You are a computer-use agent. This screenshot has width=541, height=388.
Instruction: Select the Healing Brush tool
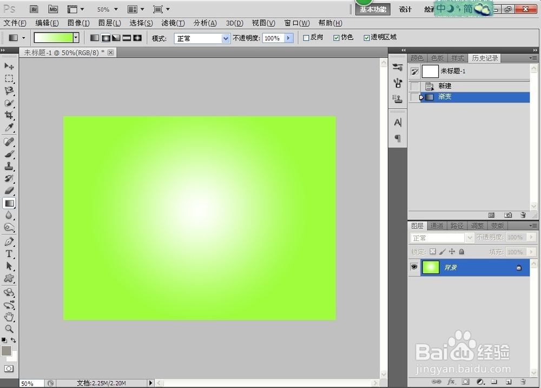(x=9, y=142)
